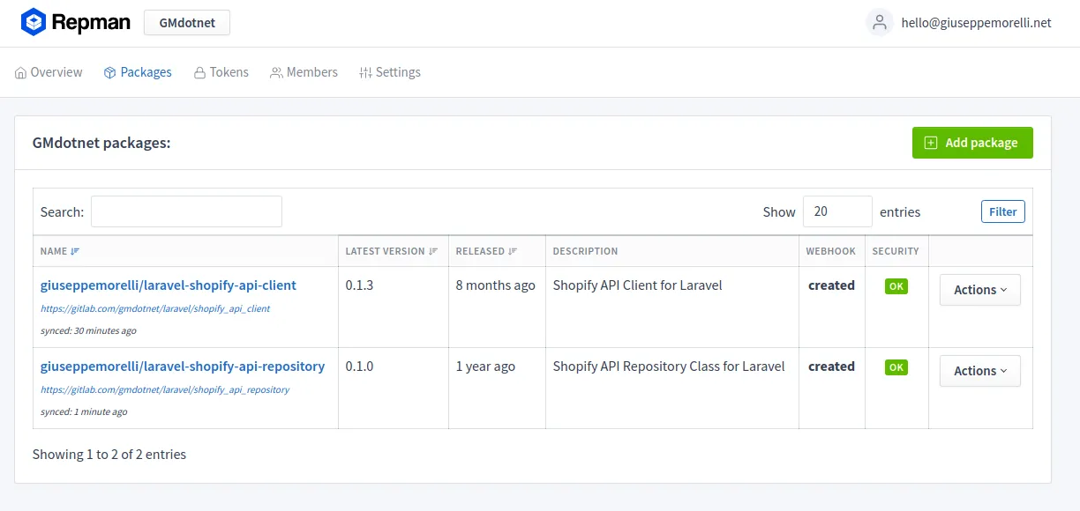This screenshot has width=1080, height=511.
Task: Go to the Overview tab
Action: [x=49, y=72]
